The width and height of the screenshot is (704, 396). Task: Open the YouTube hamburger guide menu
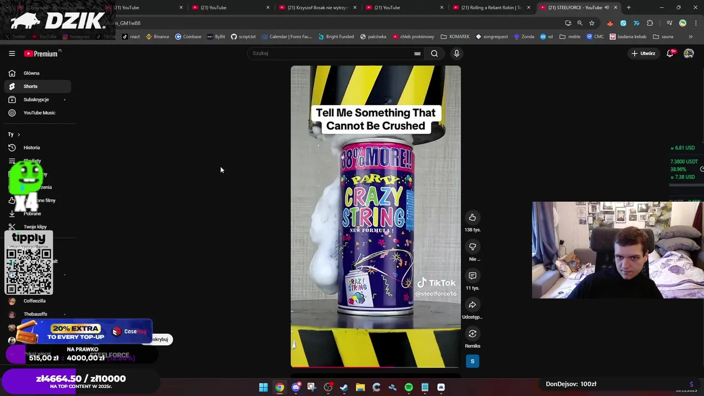12,53
